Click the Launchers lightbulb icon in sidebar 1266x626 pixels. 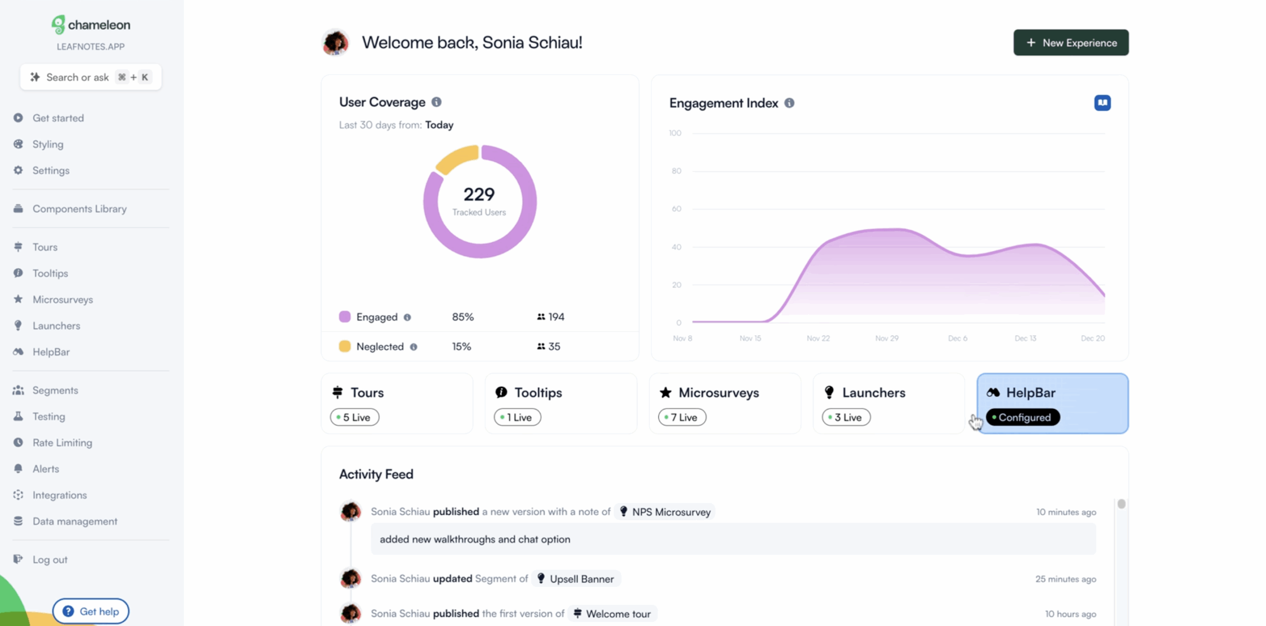(18, 325)
